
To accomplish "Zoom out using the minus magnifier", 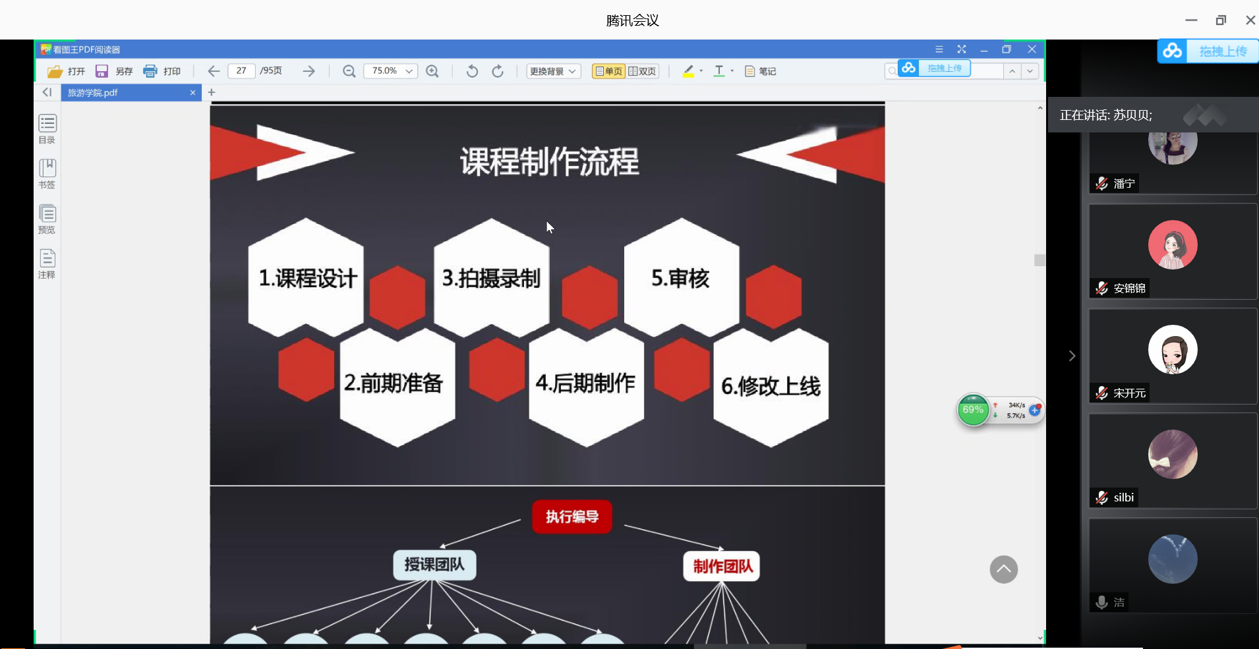I will coord(349,71).
